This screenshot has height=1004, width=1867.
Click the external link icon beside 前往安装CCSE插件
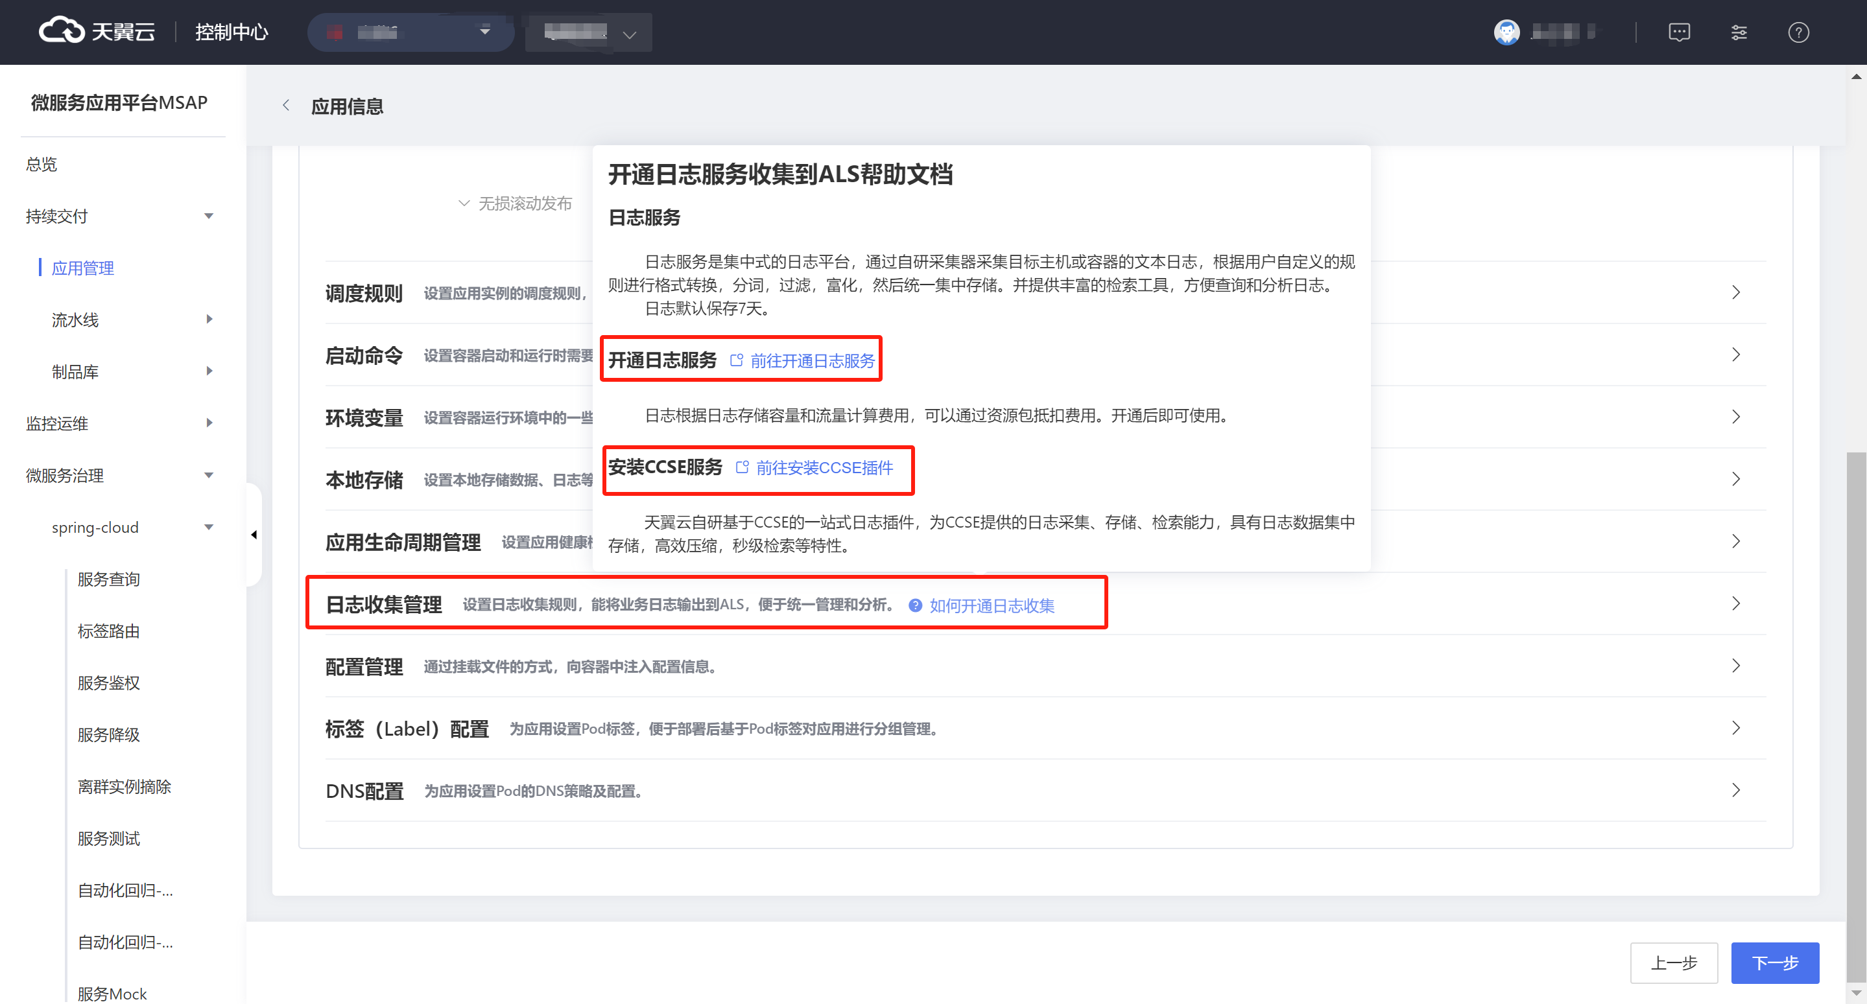click(741, 467)
